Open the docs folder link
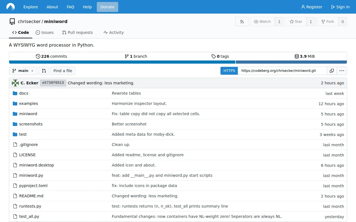The image size is (356, 222). click(x=24, y=93)
